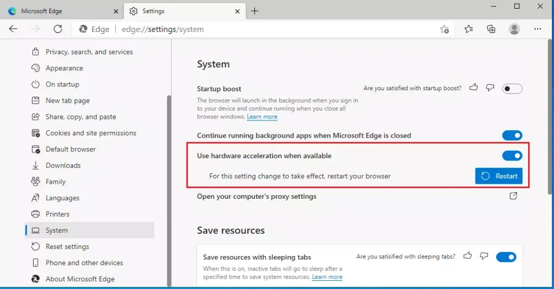The image size is (554, 289).
Task: Open Phone and other devices settings
Action: (x=89, y=263)
